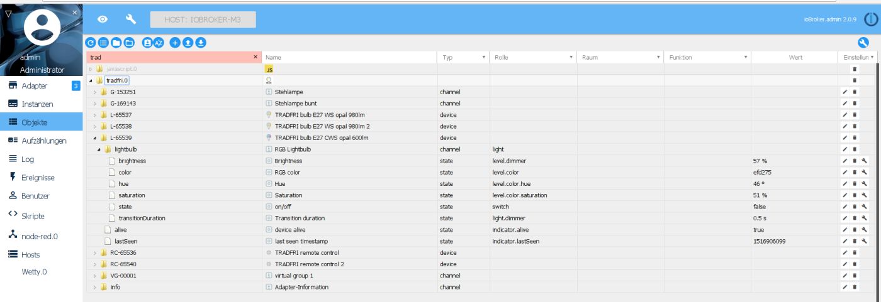Click the eye visibility icon in header
The width and height of the screenshot is (881, 302).
click(x=103, y=19)
